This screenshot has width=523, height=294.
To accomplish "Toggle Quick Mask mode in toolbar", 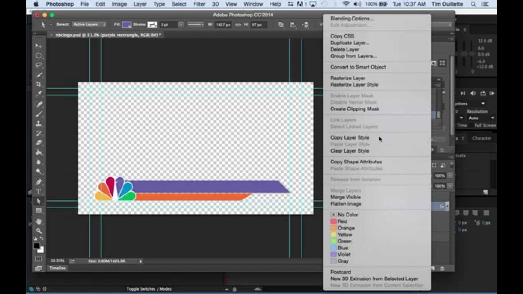I will click(x=39, y=259).
